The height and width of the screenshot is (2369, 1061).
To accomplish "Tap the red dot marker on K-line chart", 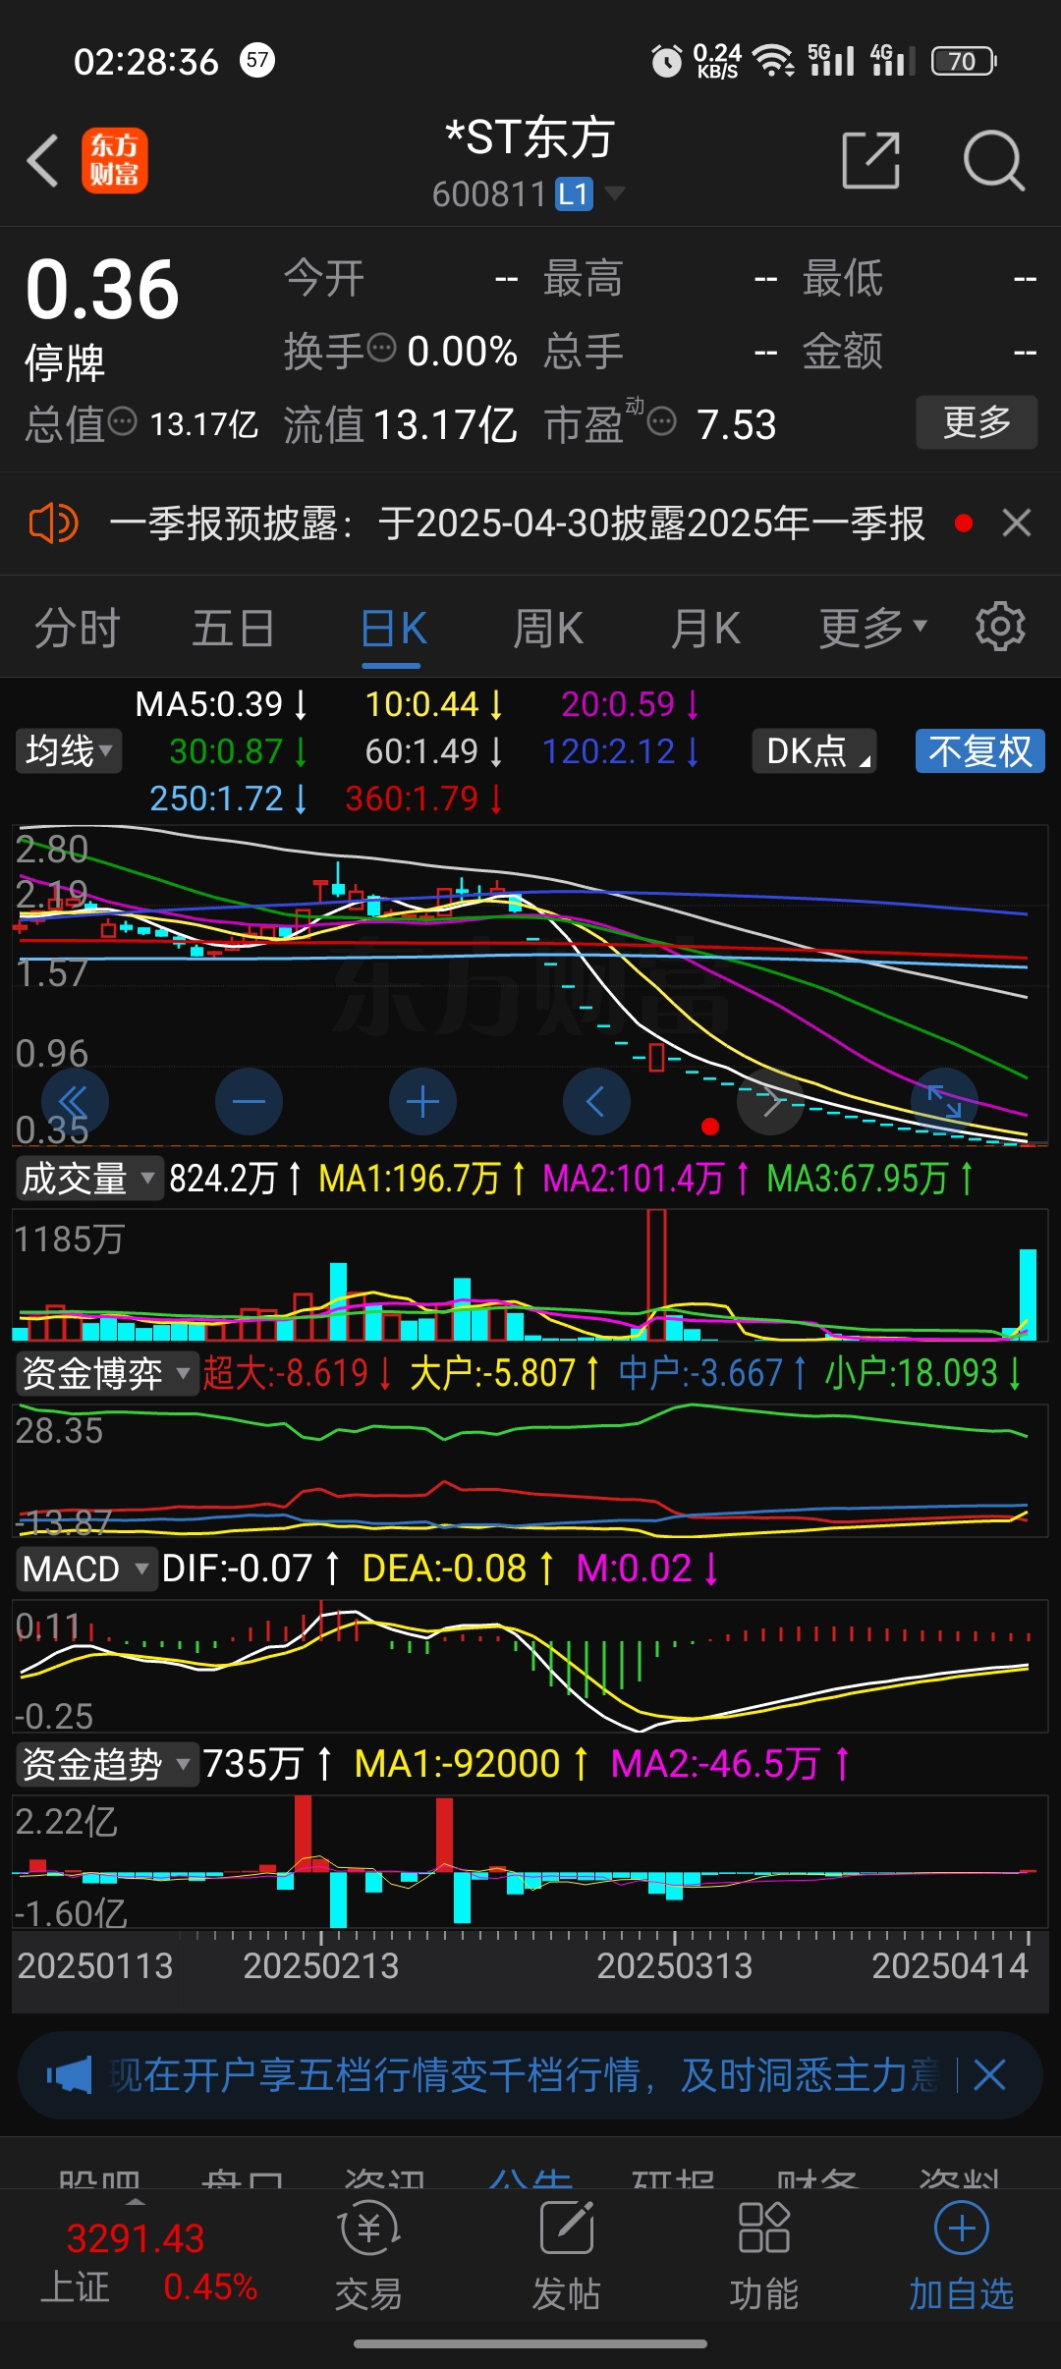I will 710,1127.
